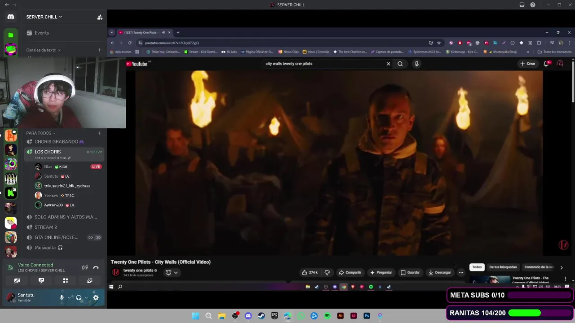This screenshot has height=323, width=575.
Task: Join CHORIS GRABANDO voice channel
Action: coord(59,142)
